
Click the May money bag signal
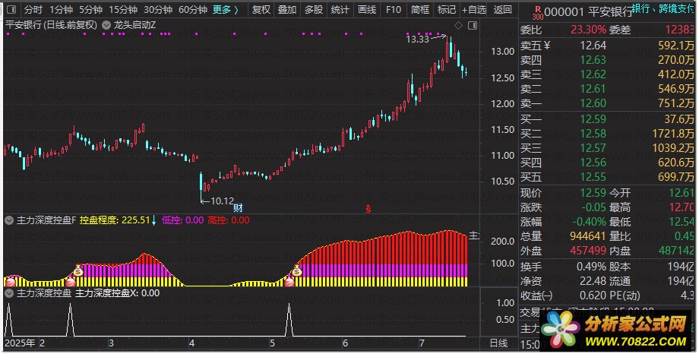(x=296, y=270)
